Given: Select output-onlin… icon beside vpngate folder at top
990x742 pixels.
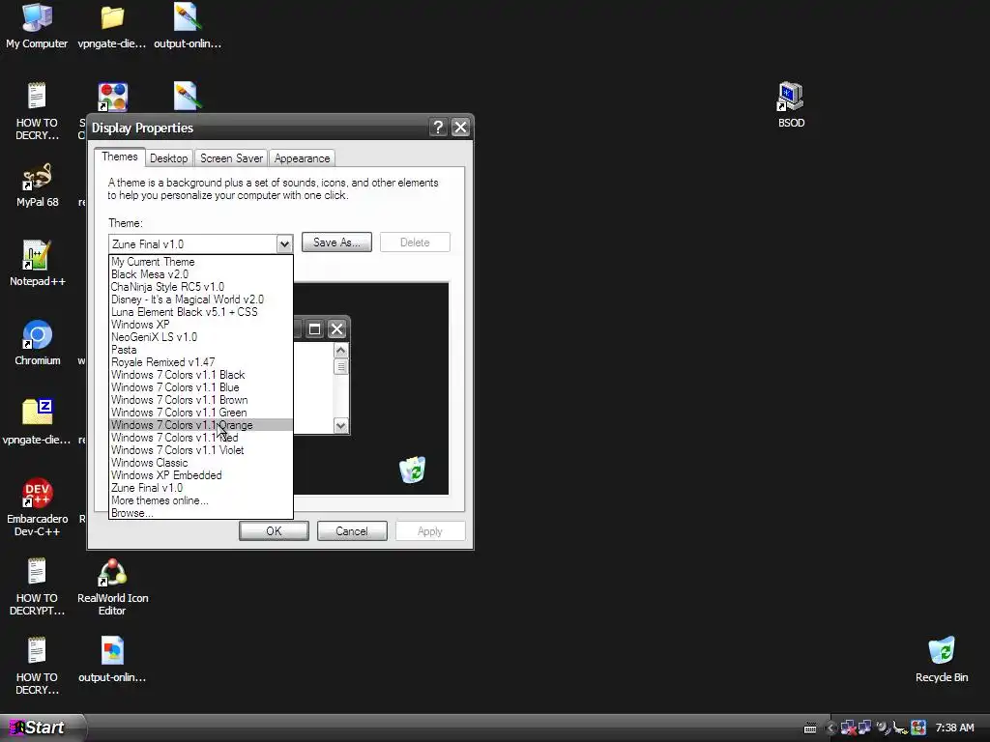Looking at the screenshot, I should [x=187, y=25].
